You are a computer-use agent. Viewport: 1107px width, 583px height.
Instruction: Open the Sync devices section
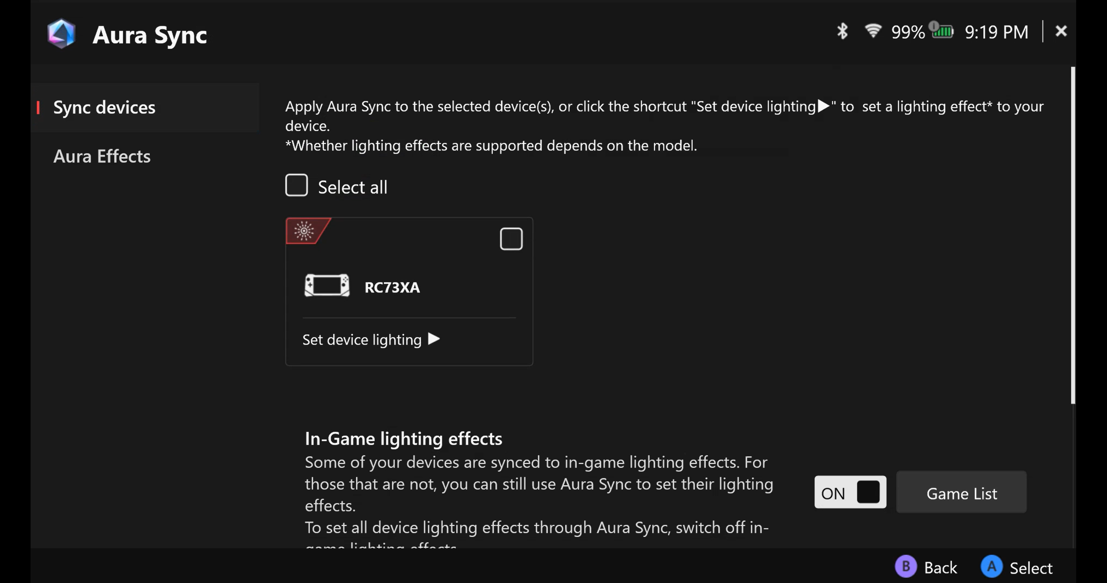click(x=104, y=107)
